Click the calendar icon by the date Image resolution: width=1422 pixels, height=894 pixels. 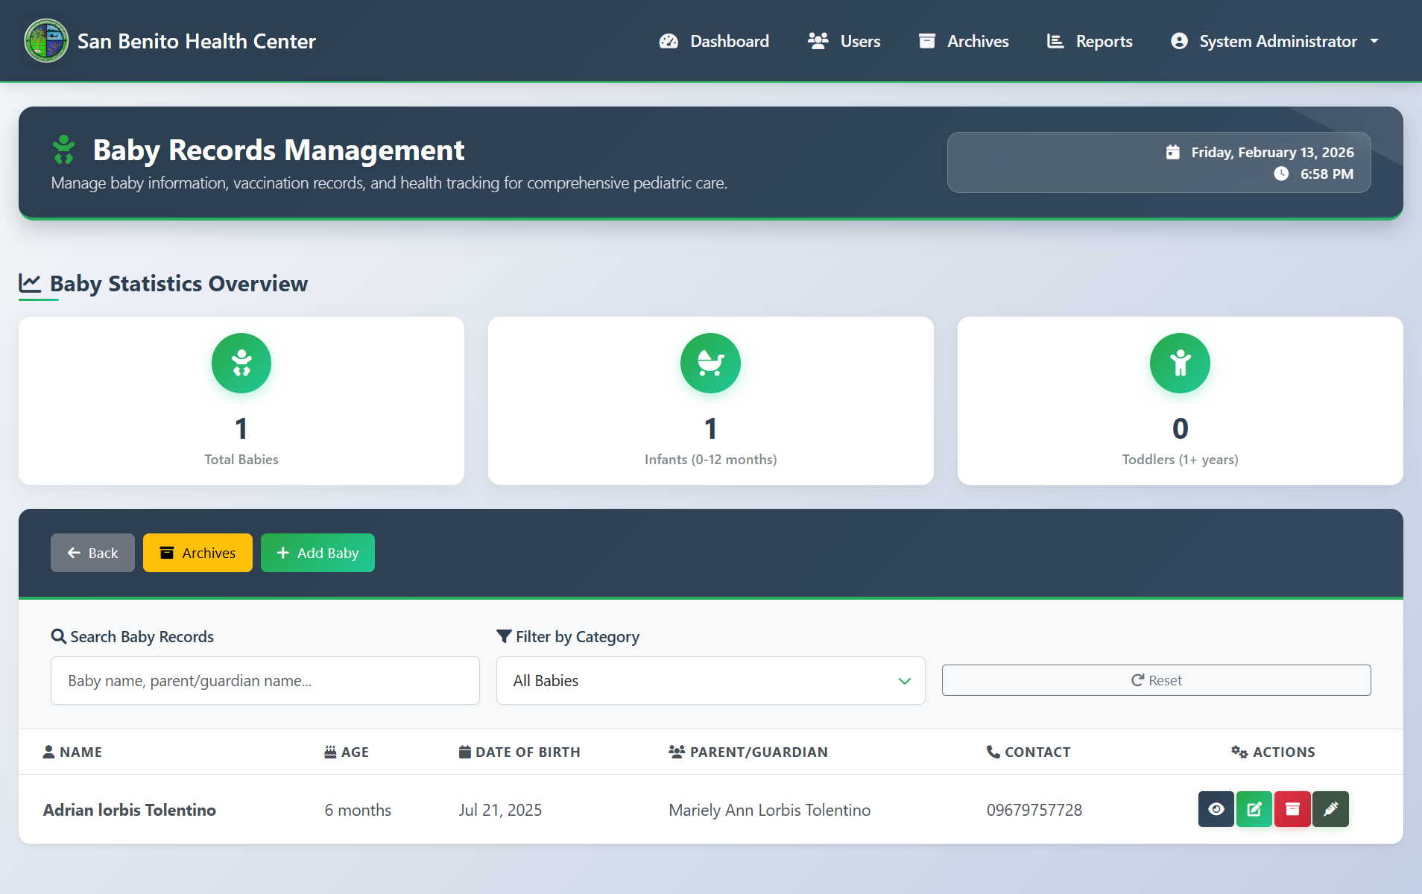pyautogui.click(x=1173, y=152)
